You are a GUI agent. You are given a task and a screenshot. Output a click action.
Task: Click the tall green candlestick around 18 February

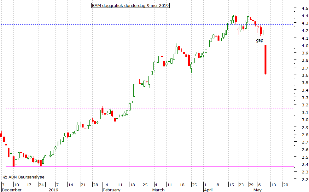pos(134,90)
